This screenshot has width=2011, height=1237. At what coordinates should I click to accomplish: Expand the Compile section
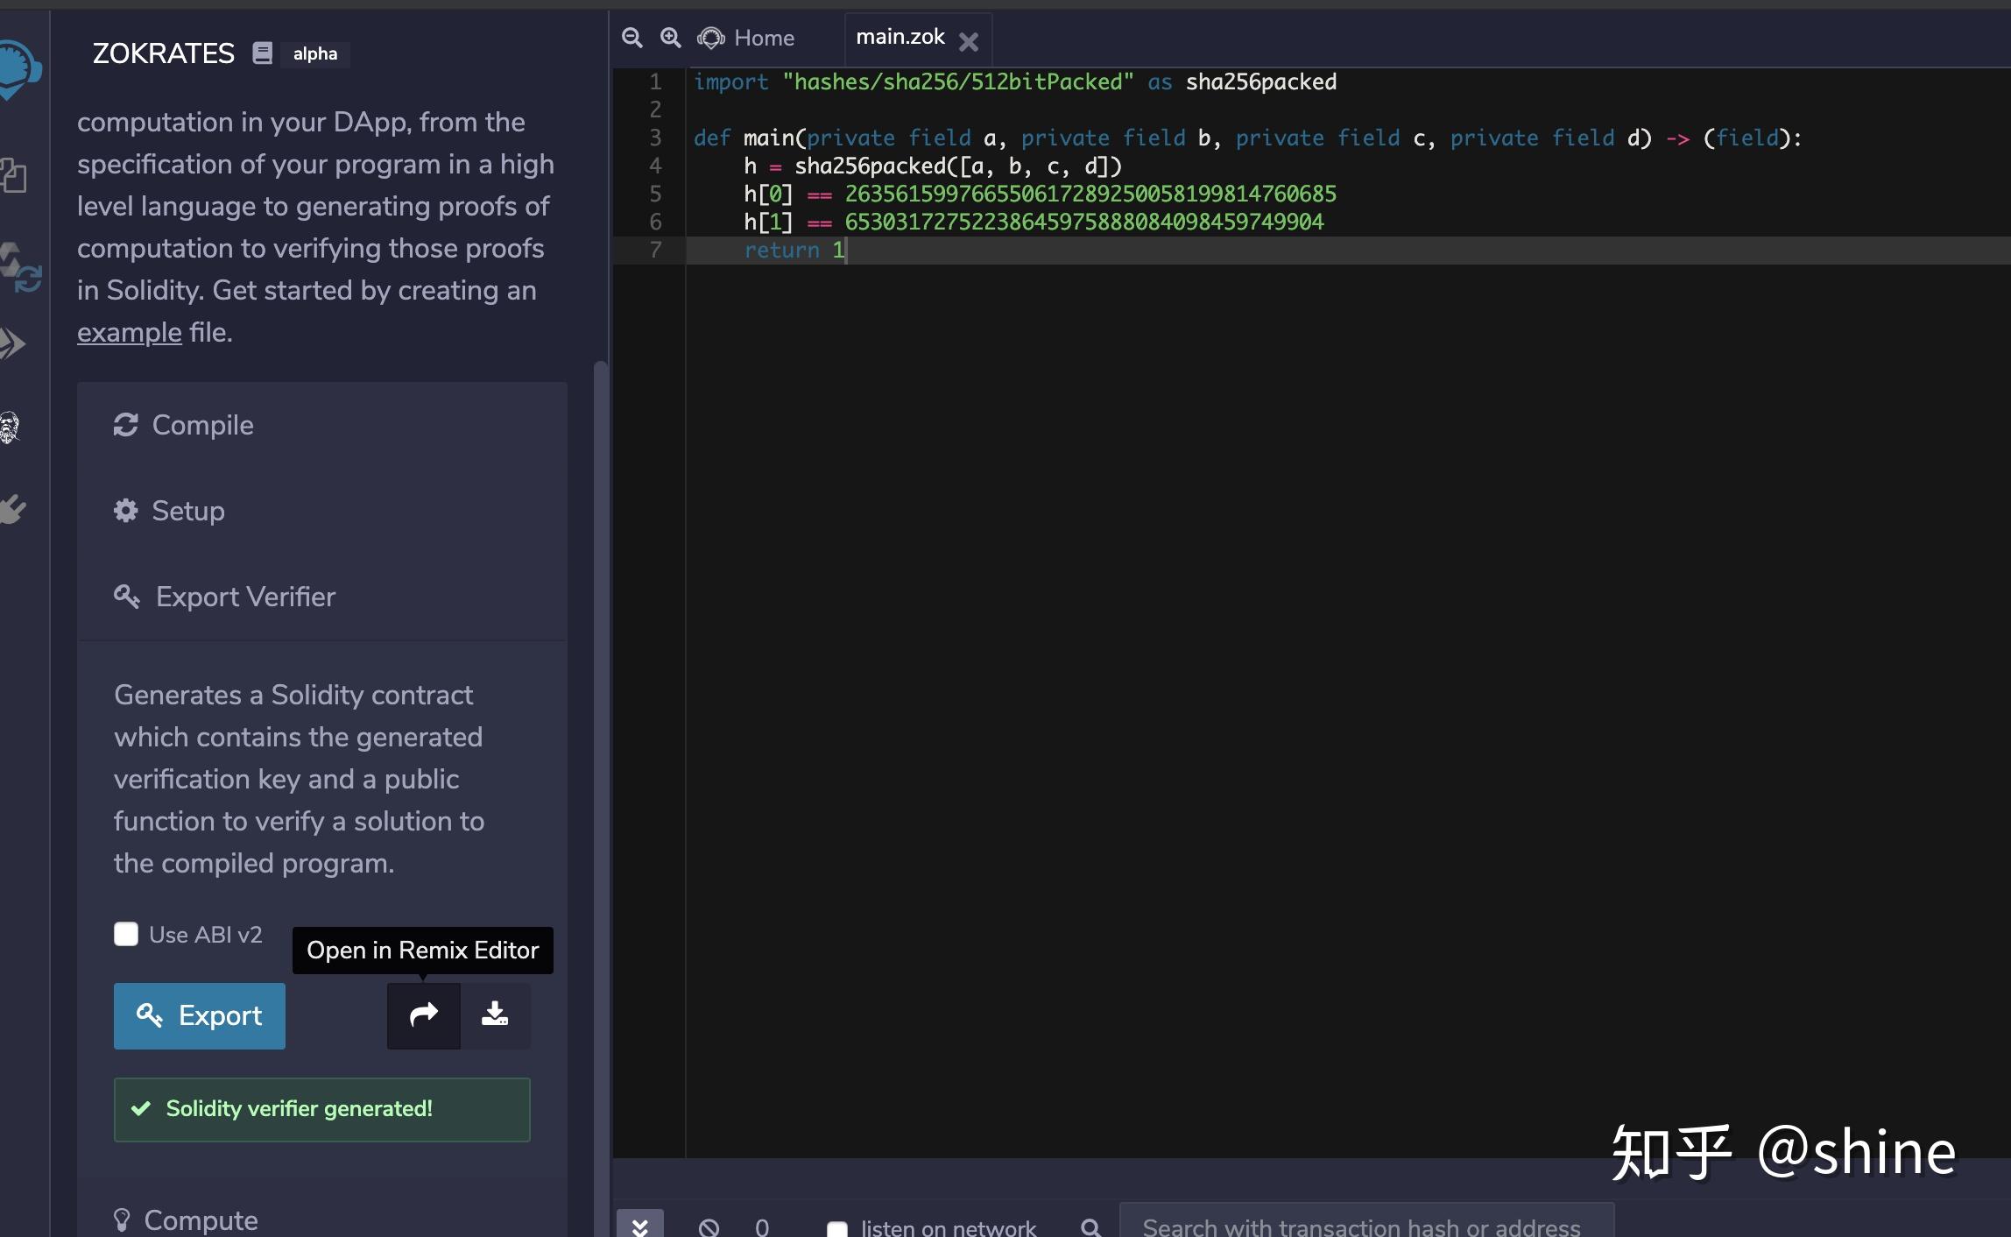point(322,425)
